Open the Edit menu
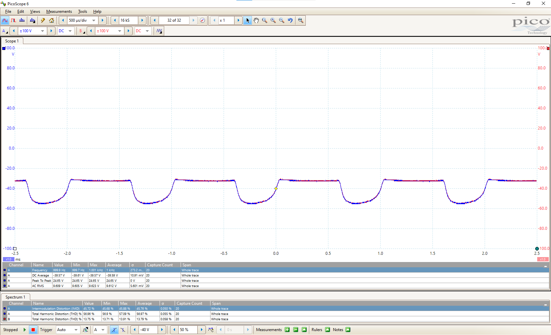The height and width of the screenshot is (335, 551). coord(21,12)
